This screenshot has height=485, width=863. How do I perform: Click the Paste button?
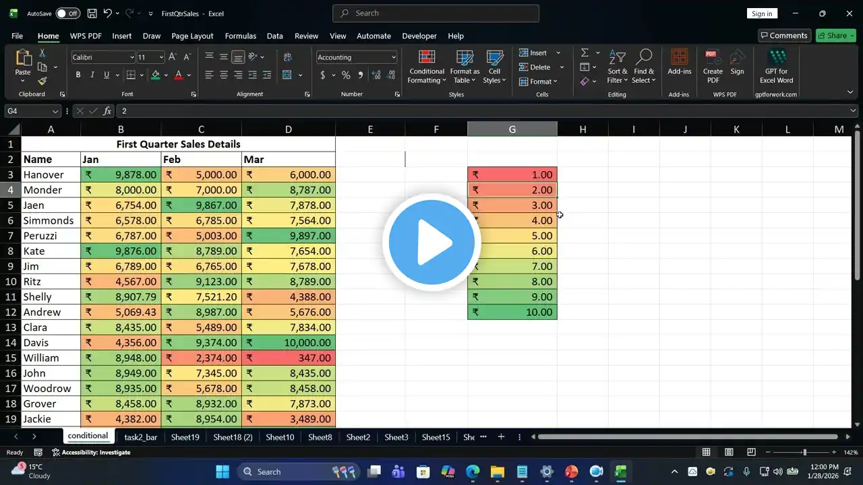point(23,66)
